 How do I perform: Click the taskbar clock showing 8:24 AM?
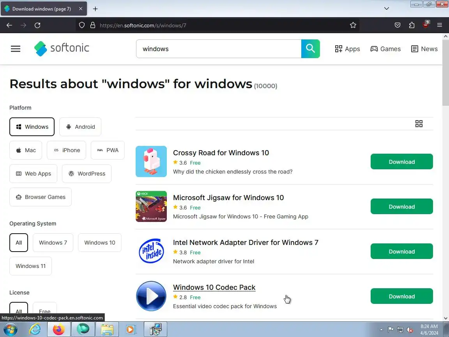tap(429, 330)
